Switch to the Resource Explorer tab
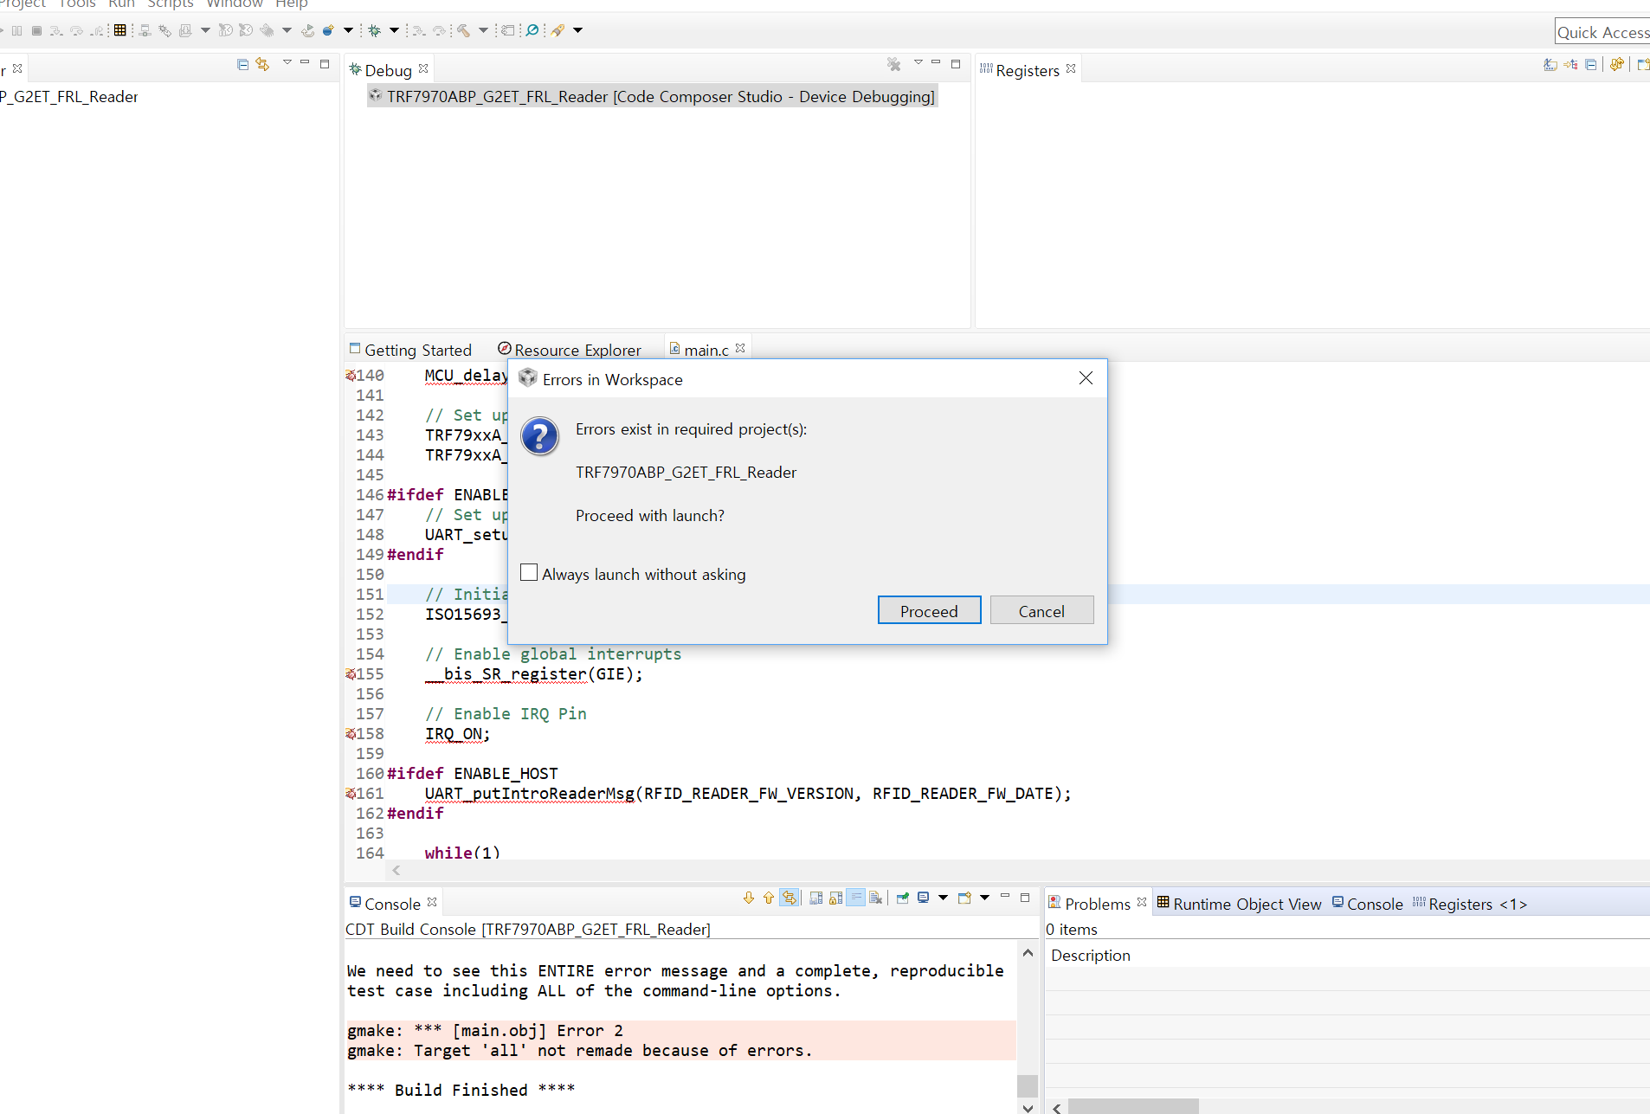This screenshot has height=1114, width=1650. [570, 350]
